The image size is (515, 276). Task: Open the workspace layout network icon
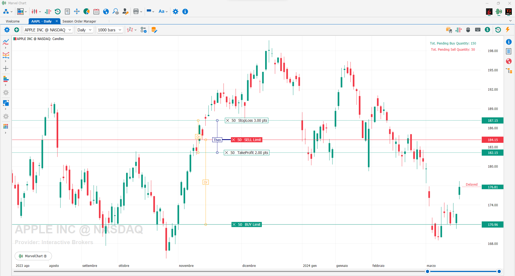point(6,12)
